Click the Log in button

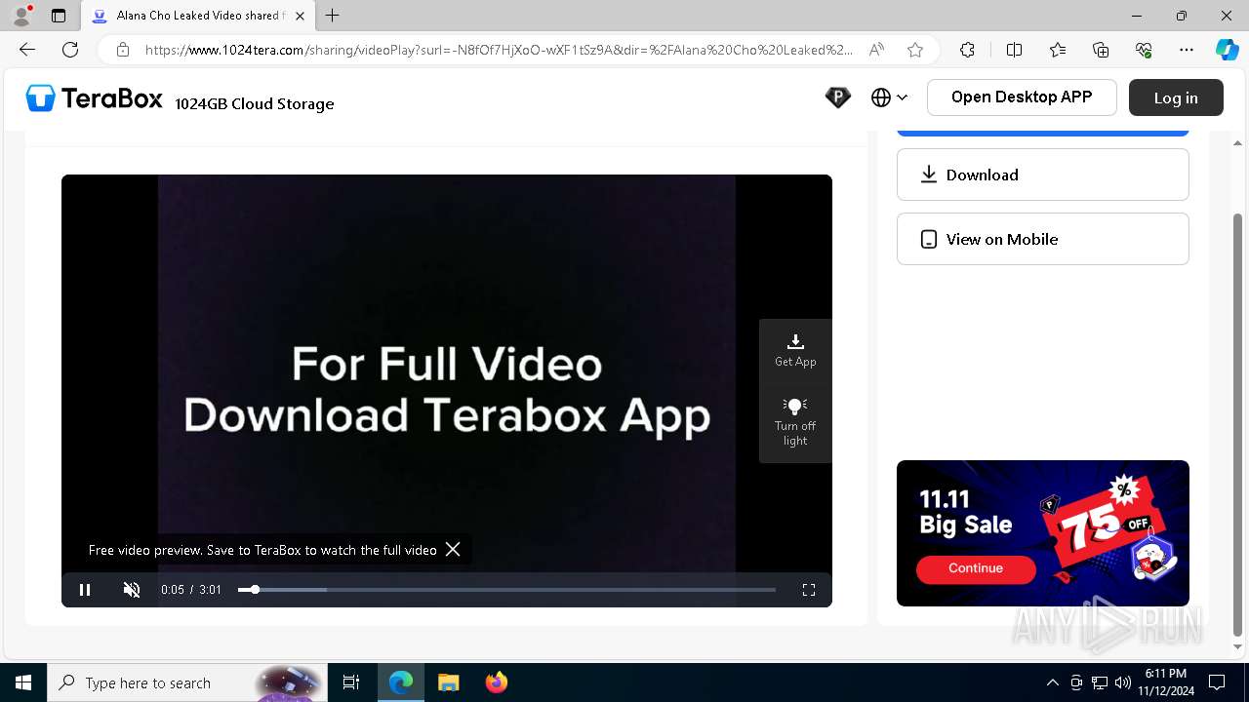point(1176,97)
